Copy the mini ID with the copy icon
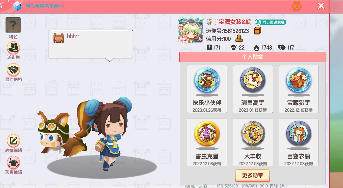Image resolution: width=343 pixels, height=188 pixels. click(x=258, y=31)
